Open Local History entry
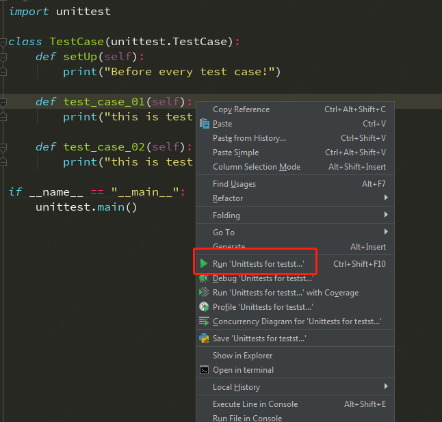Image resolution: width=442 pixels, height=422 pixels. pos(295,387)
